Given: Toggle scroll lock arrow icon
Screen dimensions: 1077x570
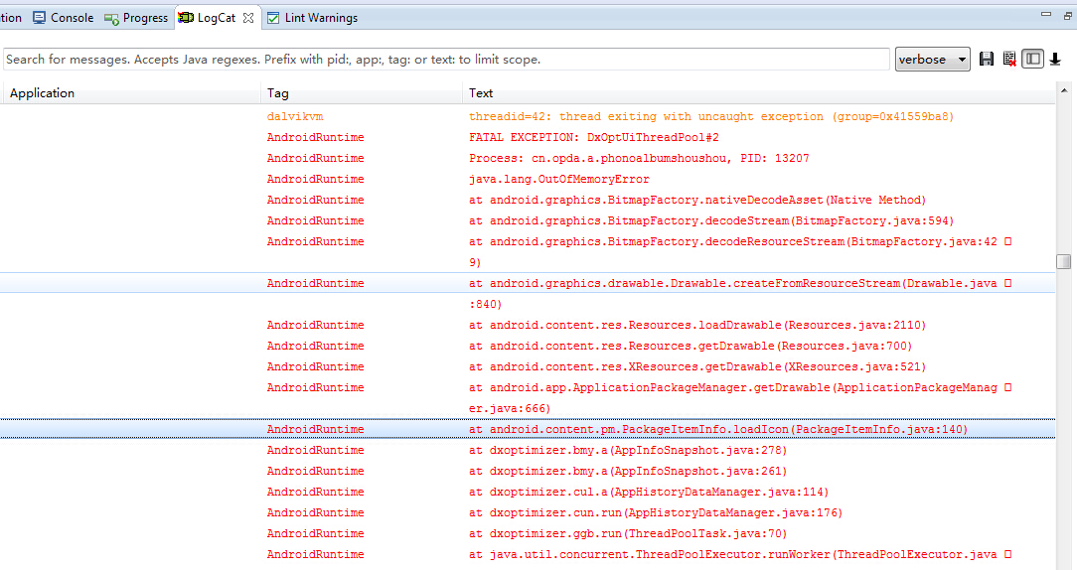Looking at the screenshot, I should (1056, 59).
